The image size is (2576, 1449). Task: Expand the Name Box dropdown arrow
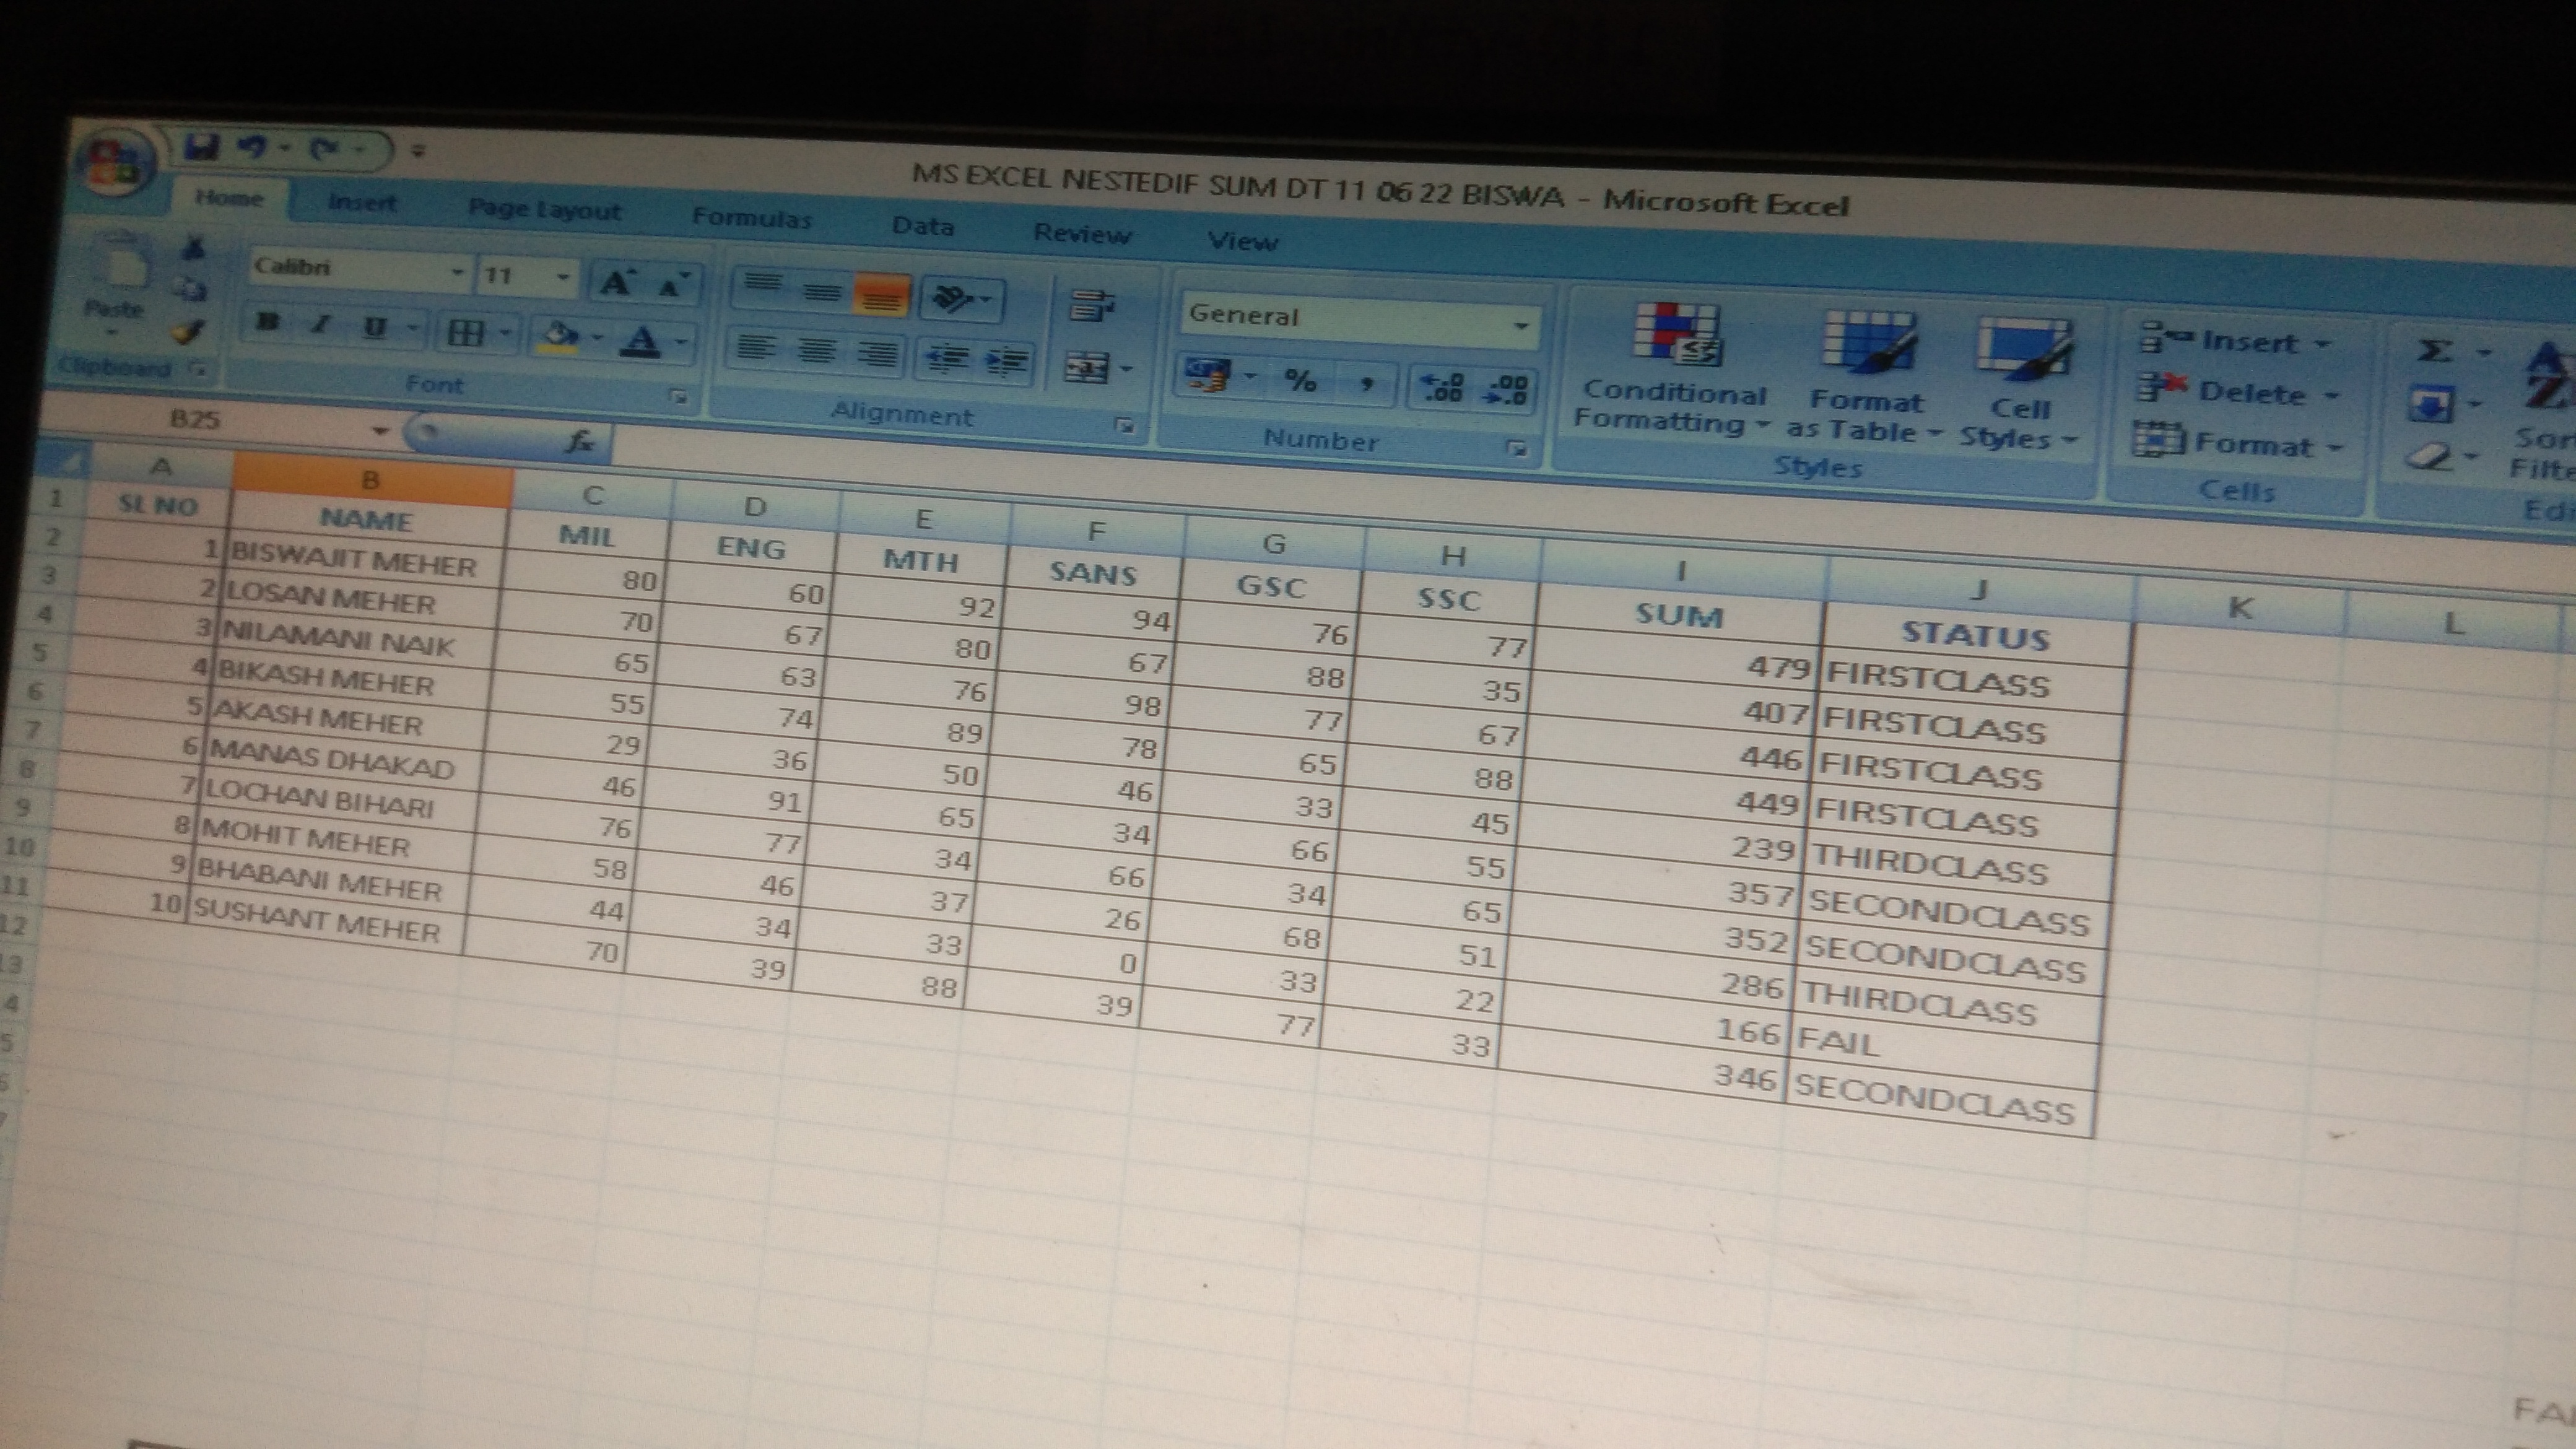click(x=380, y=431)
